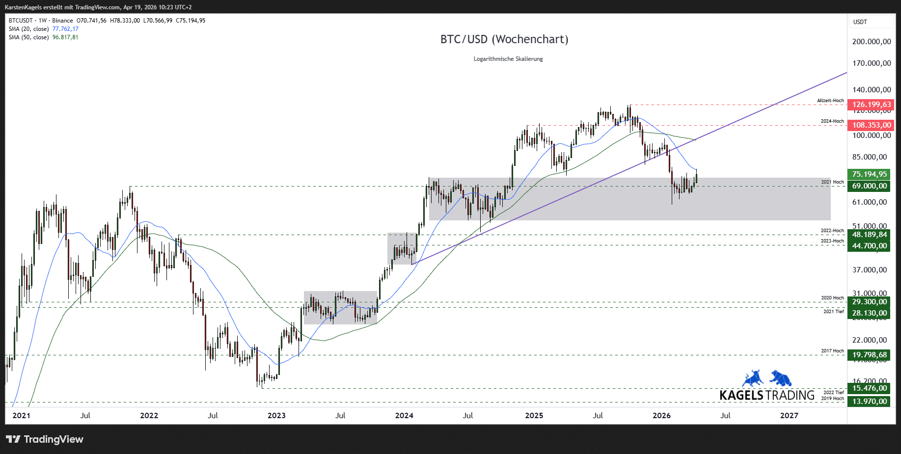The image size is (901, 454).
Task: Click the green current price label 75.194,95
Action: click(869, 174)
